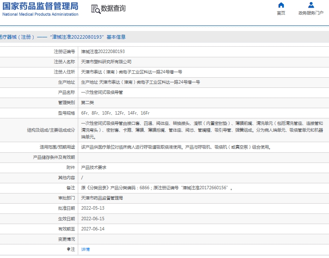Click registrant name 天津市塑料研究所有限公司
The image size is (329, 258).
[x=106, y=62]
